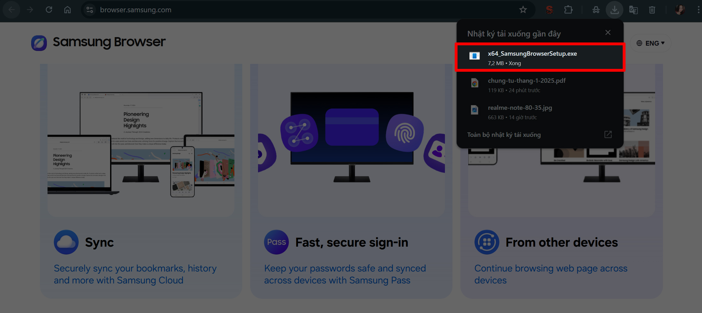Reload the Samsung Browser page
This screenshot has width=702, height=313.
[x=49, y=10]
